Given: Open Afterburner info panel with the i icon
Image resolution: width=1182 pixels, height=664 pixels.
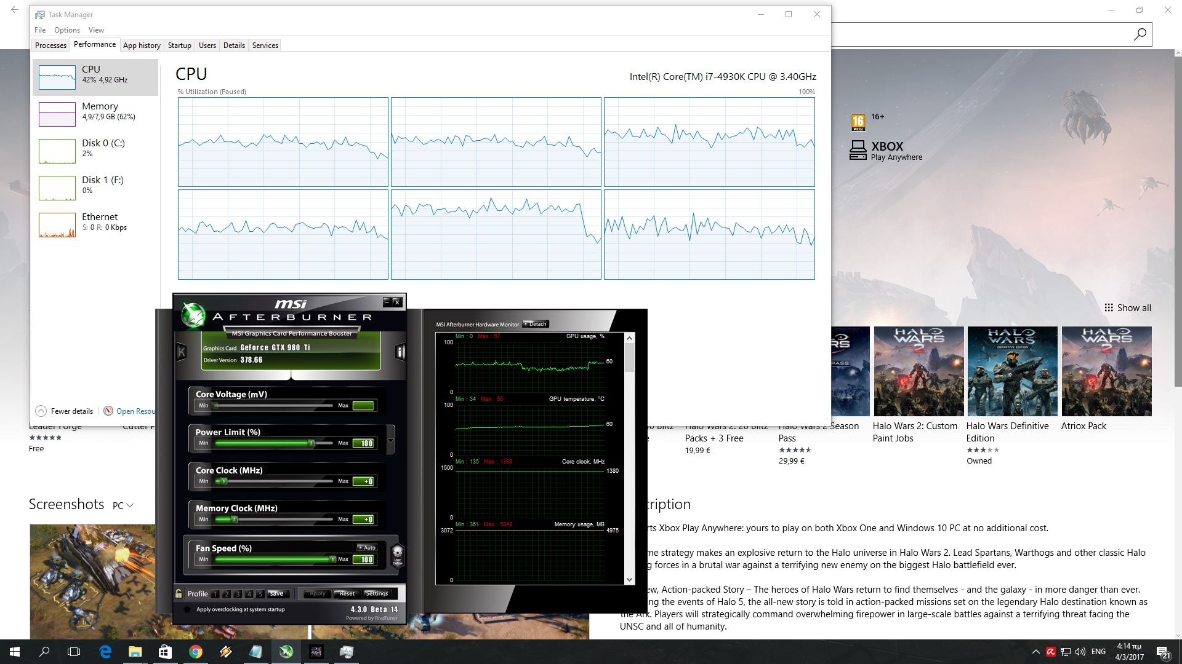Looking at the screenshot, I should click(400, 352).
